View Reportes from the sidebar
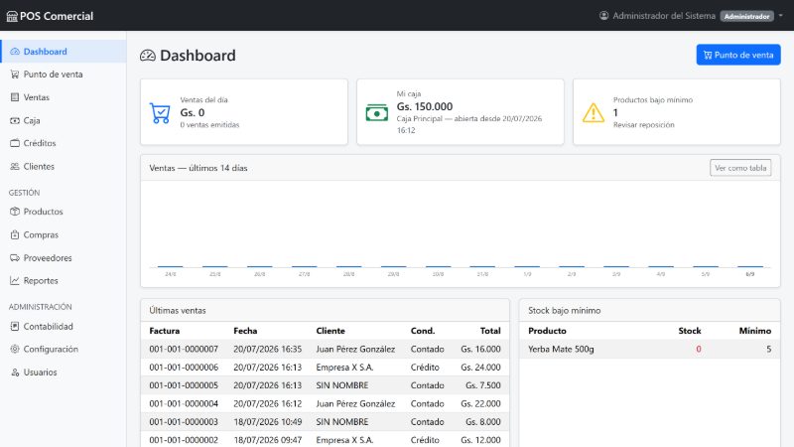The image size is (794, 447). pyautogui.click(x=64, y=281)
